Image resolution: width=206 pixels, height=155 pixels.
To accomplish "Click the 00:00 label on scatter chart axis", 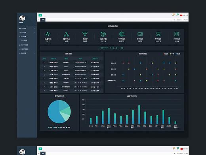I will click(123, 88).
